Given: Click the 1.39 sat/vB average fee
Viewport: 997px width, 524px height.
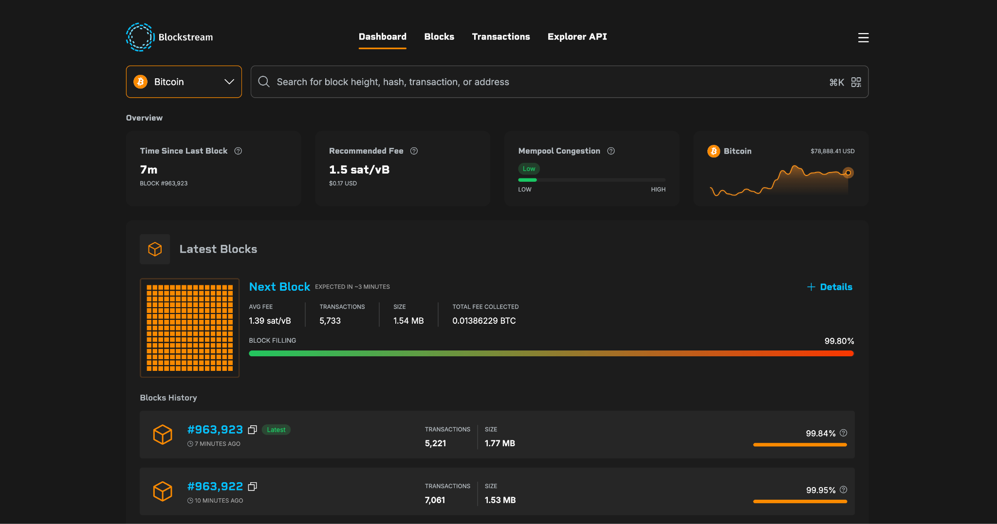Looking at the screenshot, I should (270, 321).
